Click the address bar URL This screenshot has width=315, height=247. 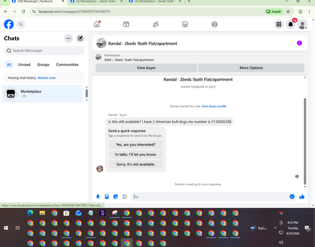click(x=74, y=11)
